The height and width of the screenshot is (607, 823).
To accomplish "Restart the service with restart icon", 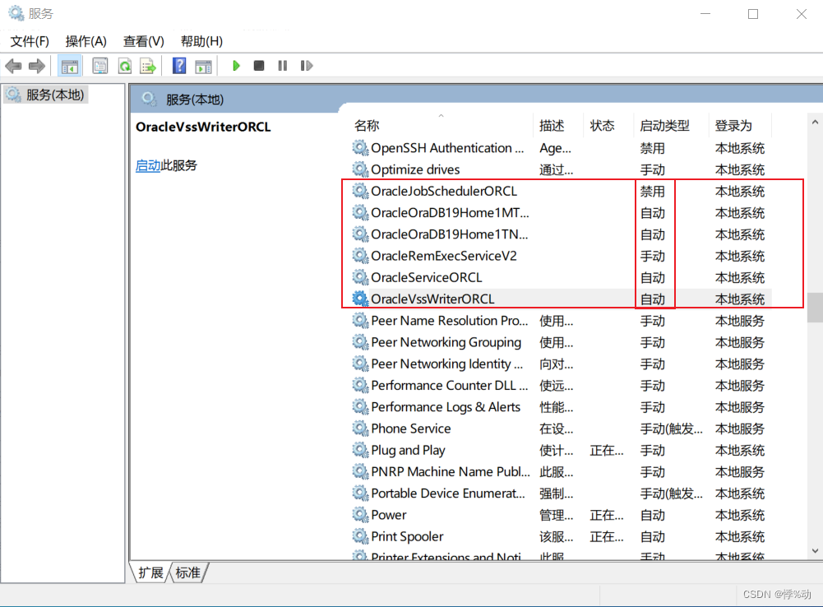I will pyautogui.click(x=307, y=66).
